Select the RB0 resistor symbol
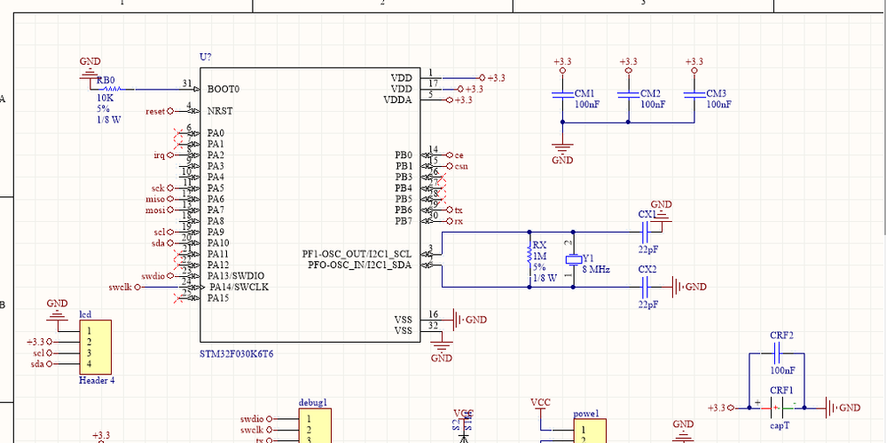This screenshot has width=886, height=443. coord(113,89)
